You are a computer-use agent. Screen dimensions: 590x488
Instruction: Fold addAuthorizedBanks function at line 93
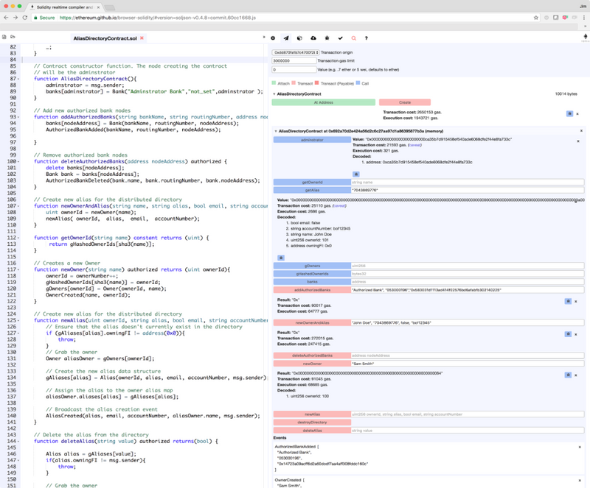(x=19, y=117)
